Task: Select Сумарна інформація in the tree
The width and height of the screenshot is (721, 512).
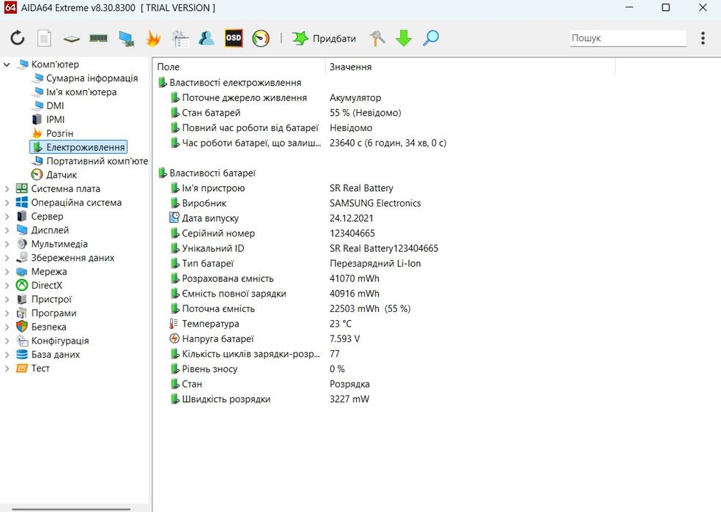Action: [x=92, y=78]
